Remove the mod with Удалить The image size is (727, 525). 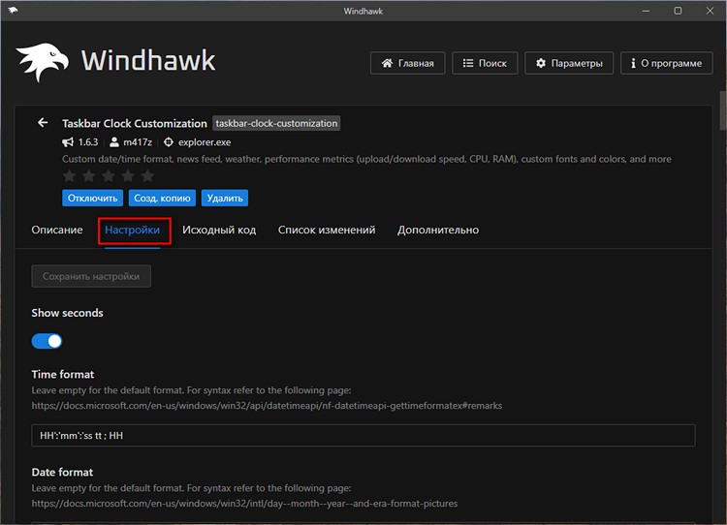[225, 198]
